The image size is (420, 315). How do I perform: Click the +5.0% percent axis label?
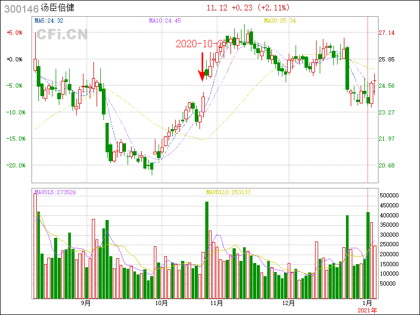pos(15,33)
